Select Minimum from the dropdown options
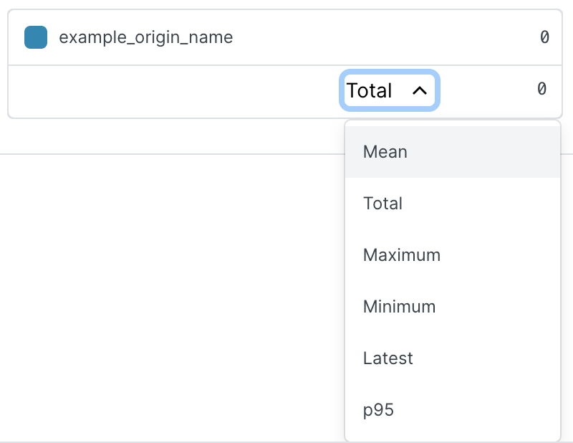573x443 pixels. coord(399,306)
